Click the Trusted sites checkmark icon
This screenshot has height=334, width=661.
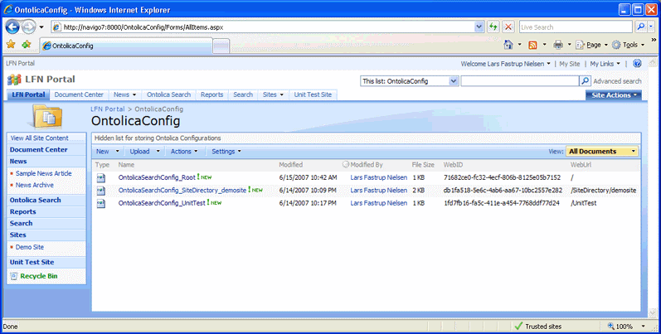click(x=518, y=326)
